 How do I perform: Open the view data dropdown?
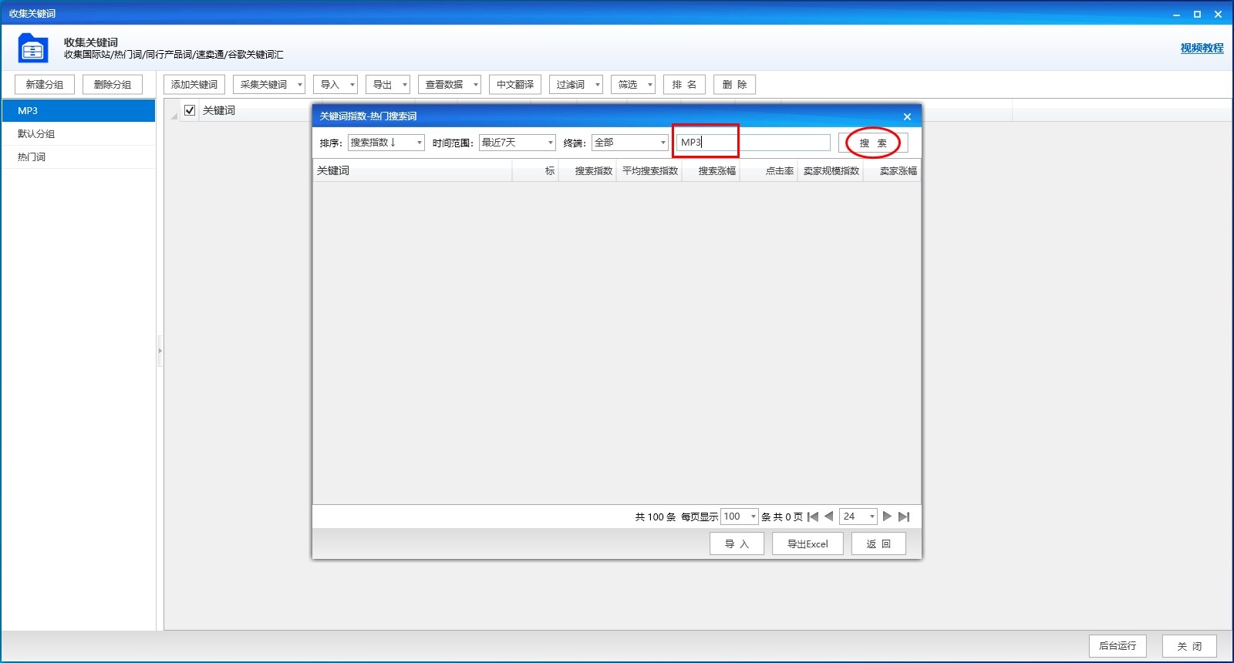pos(450,85)
